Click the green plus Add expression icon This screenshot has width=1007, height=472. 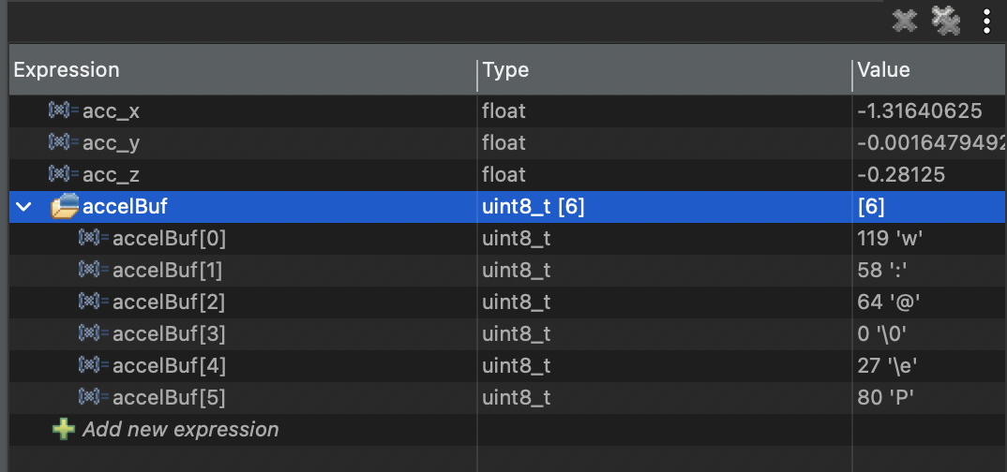[63, 430]
